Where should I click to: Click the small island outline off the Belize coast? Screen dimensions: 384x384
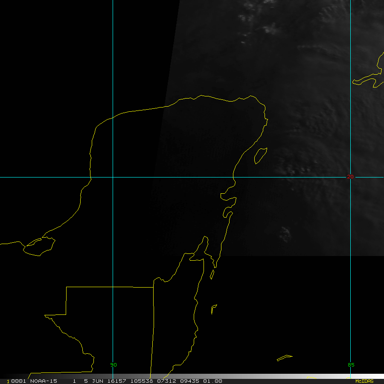(x=213, y=309)
